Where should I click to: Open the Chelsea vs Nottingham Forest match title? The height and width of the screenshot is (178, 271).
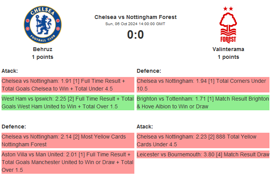[135, 17]
